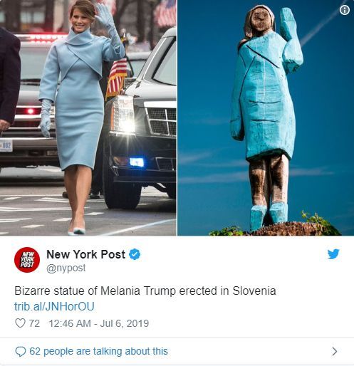View the wooden blue statue photo

tap(266, 117)
